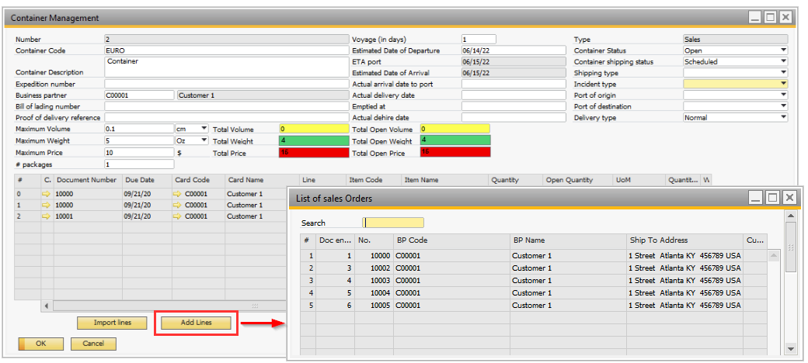
Task: Click the yellow Total Volume field
Action: 314,129
